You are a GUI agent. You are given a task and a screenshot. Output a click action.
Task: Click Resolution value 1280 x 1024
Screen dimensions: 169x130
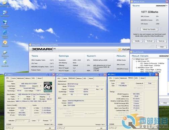(x=77, y=60)
